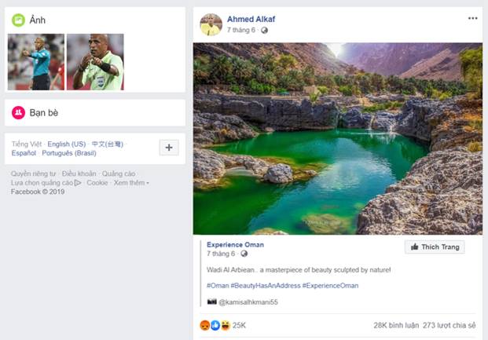The width and height of the screenshot is (488, 340).
Task: Select Português (Brasil) language
Action: click(69, 153)
